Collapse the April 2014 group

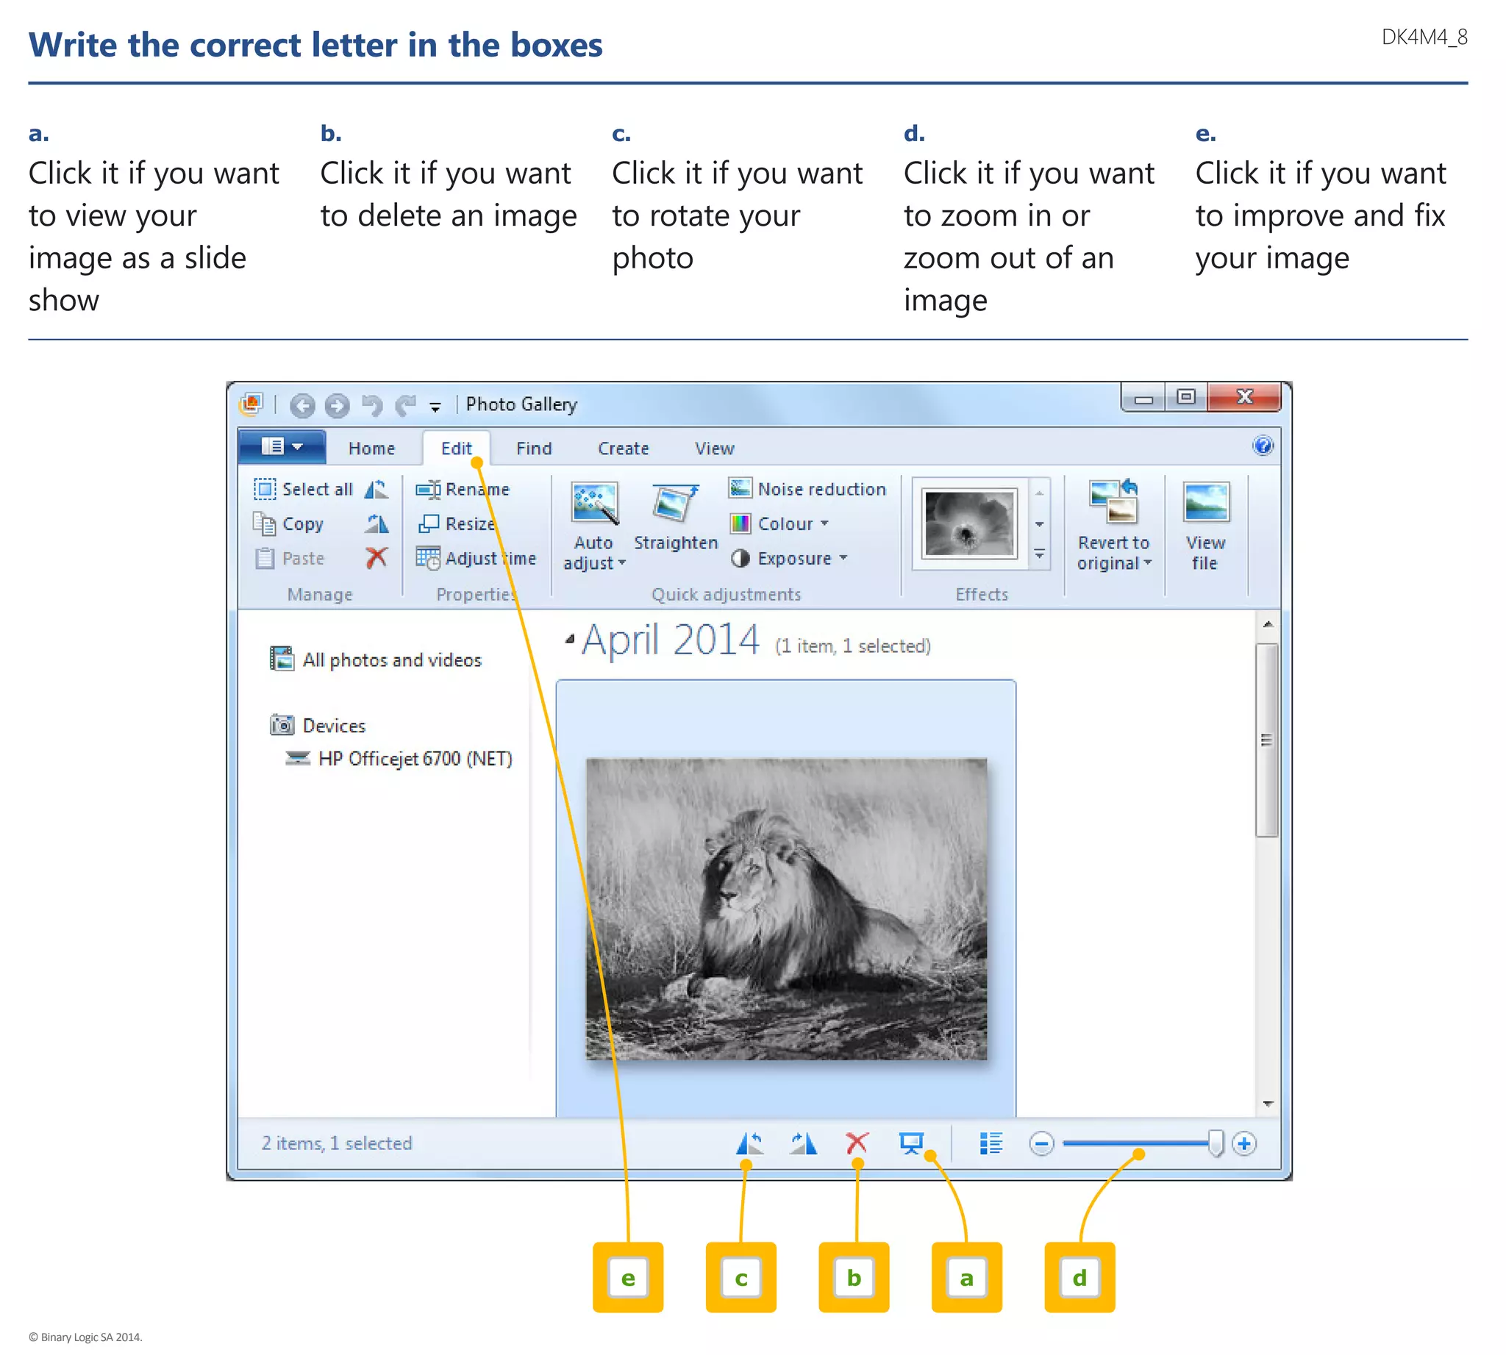click(x=570, y=639)
